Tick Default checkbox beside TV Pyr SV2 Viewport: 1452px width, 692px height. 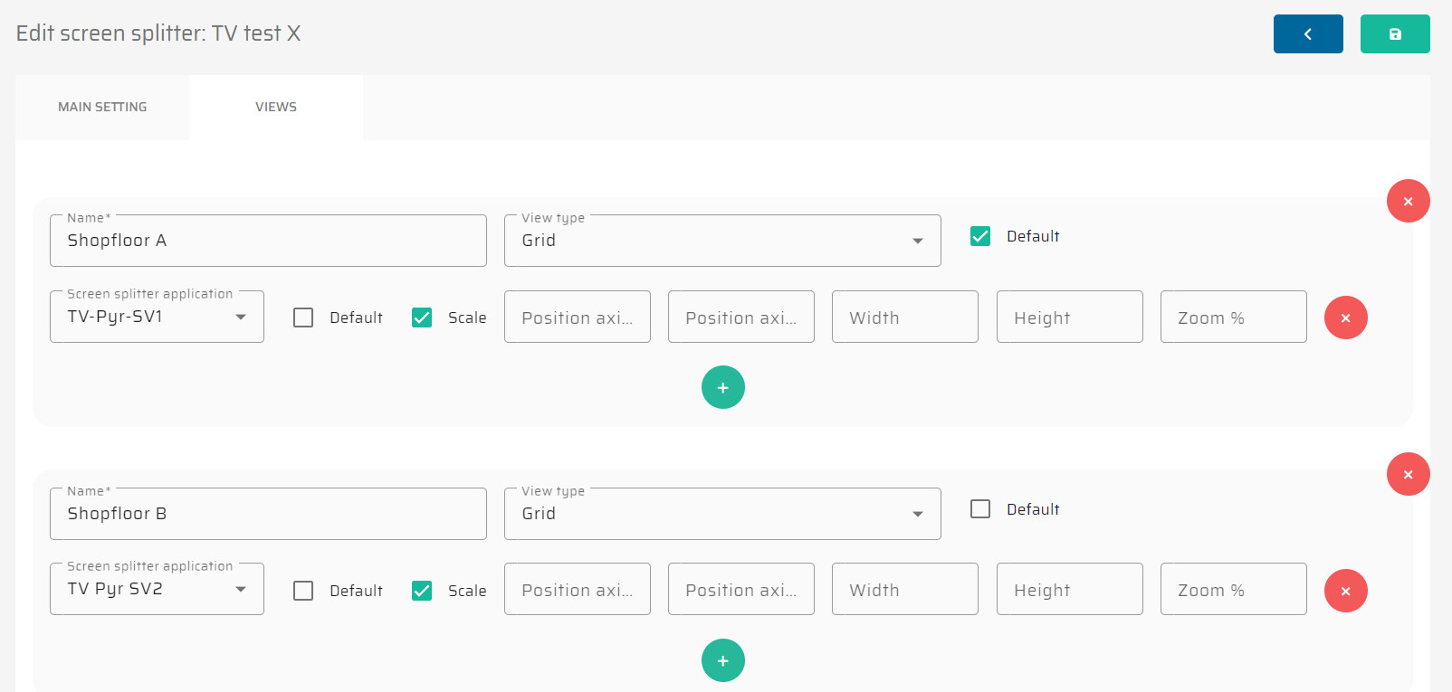tap(303, 591)
